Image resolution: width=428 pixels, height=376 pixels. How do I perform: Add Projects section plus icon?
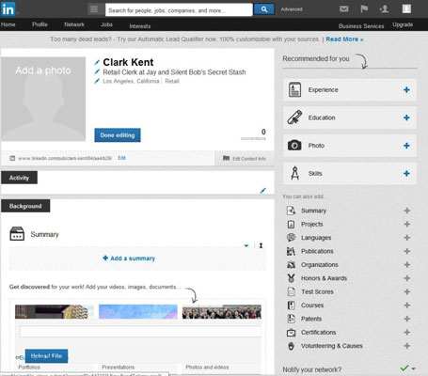407,224
